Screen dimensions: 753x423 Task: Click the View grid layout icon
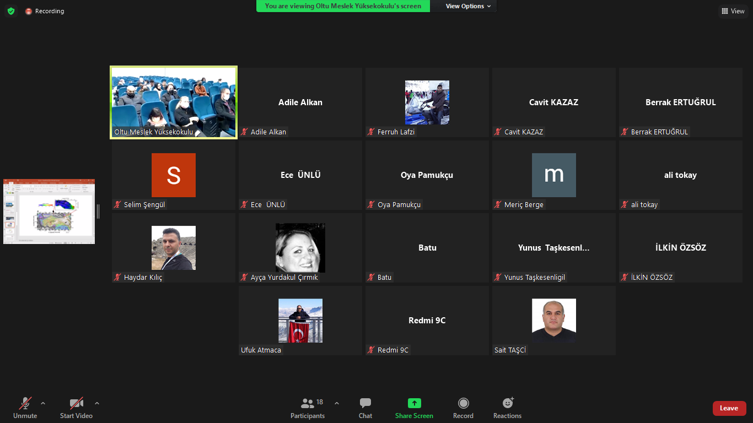click(x=733, y=11)
